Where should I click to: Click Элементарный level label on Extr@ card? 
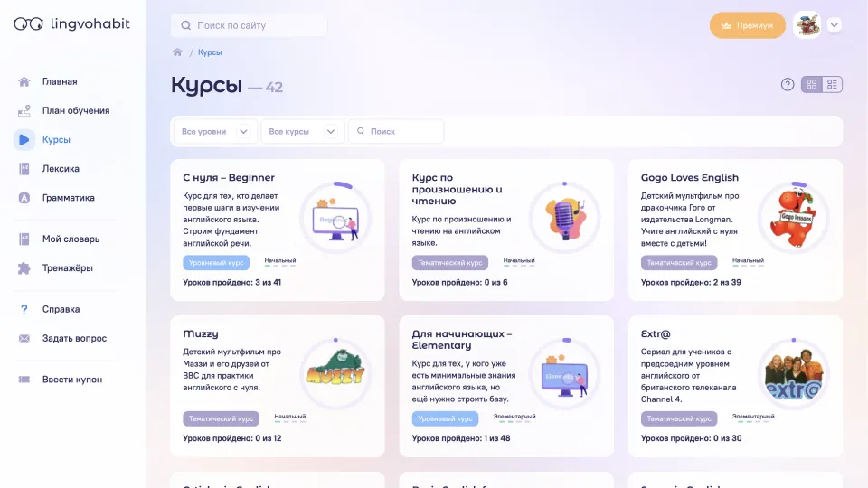click(x=753, y=417)
